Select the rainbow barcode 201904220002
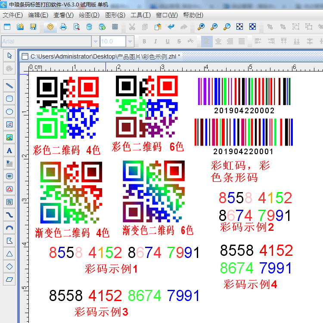The image size is (323, 323). 244,92
